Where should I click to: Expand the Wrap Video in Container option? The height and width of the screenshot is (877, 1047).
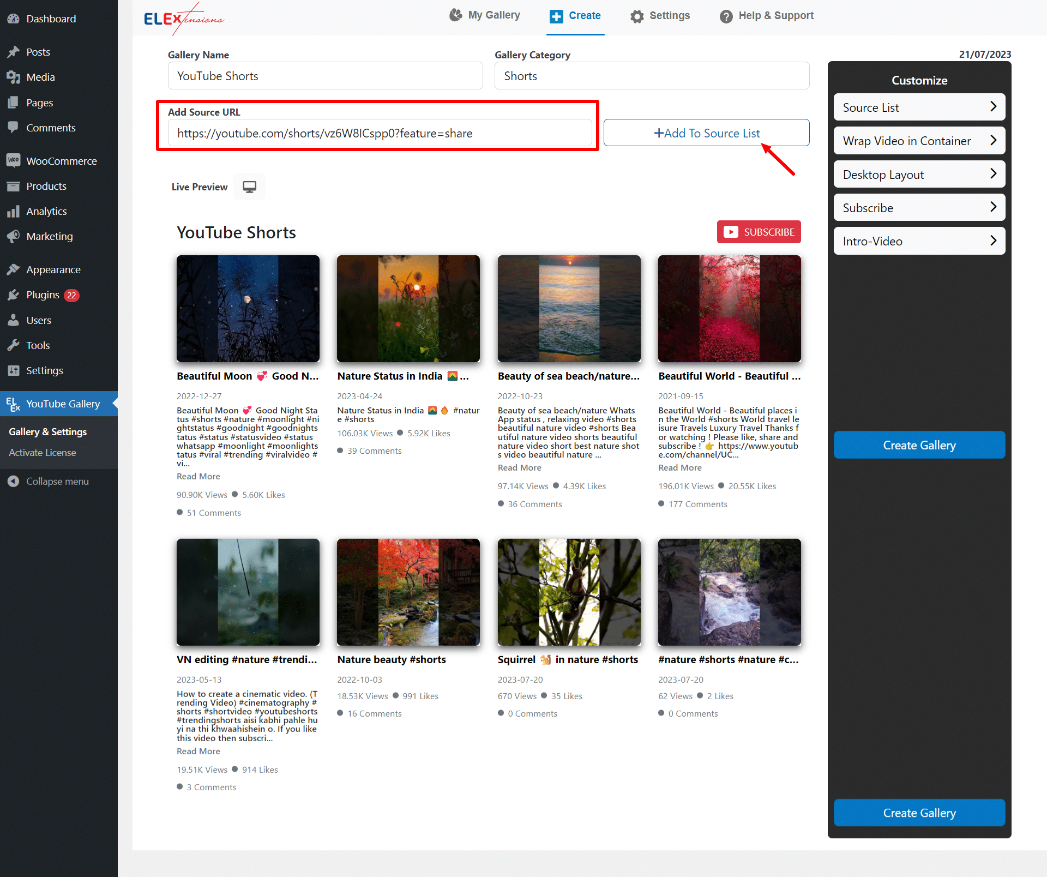pyautogui.click(x=919, y=140)
